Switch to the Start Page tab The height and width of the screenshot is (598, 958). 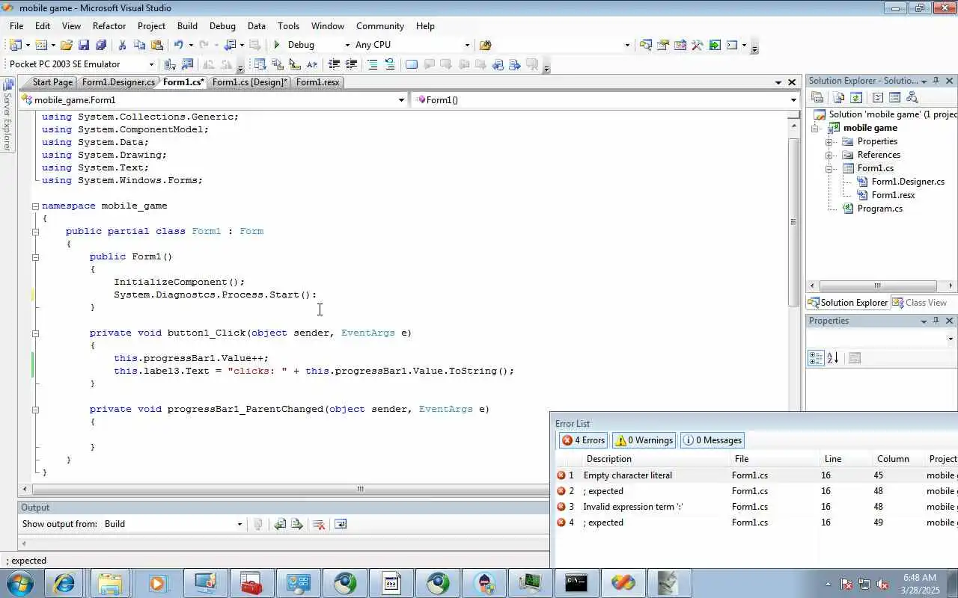[52, 82]
